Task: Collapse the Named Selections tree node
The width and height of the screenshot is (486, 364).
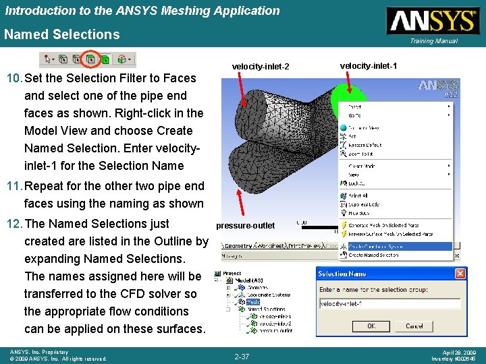Action: point(228,309)
